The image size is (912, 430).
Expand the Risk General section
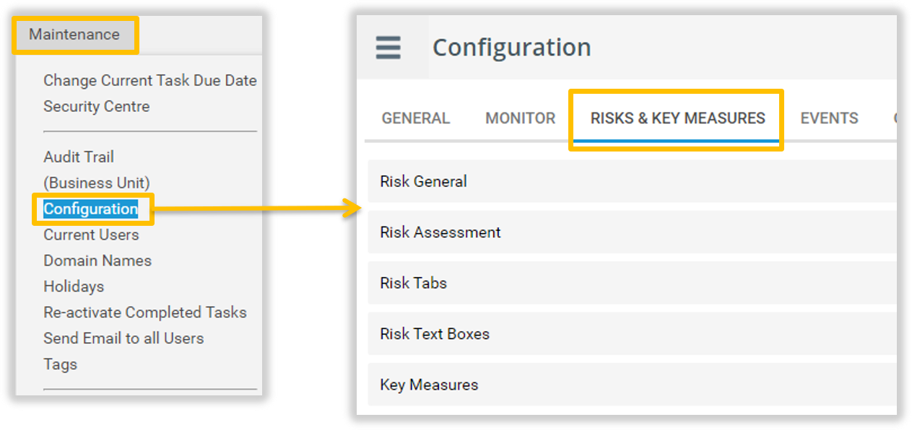(633, 182)
